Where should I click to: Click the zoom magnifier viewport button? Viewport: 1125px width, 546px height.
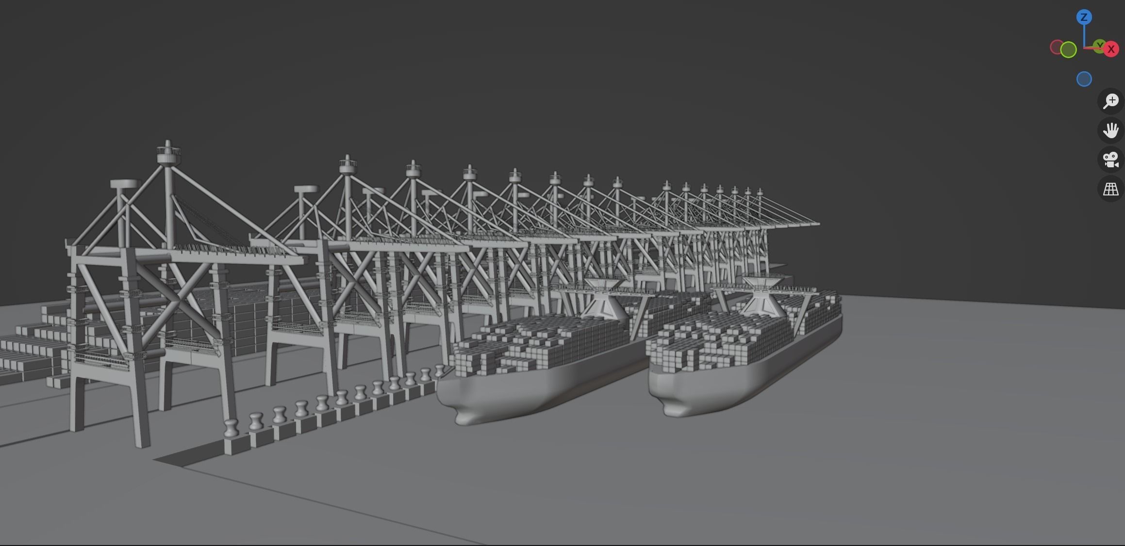[1111, 101]
